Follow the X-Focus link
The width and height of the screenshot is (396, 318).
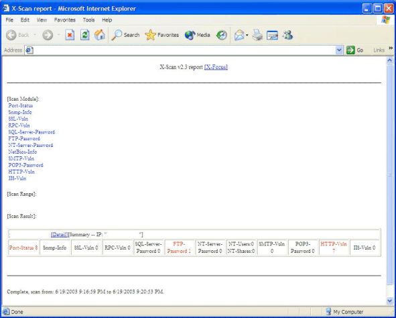pyautogui.click(x=216, y=66)
